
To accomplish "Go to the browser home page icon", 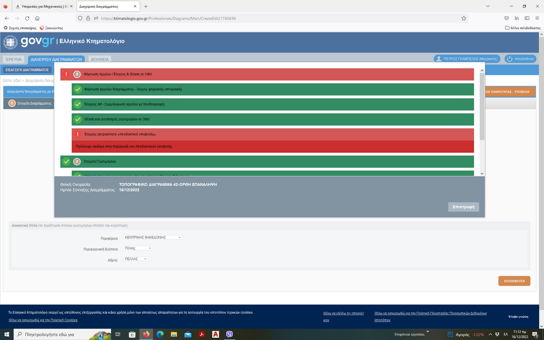I will [38, 18].
